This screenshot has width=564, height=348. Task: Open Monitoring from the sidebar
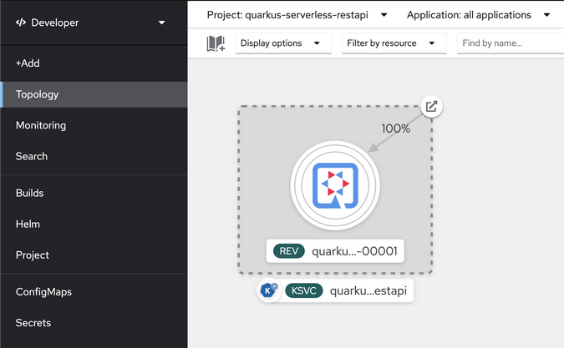pyautogui.click(x=41, y=125)
